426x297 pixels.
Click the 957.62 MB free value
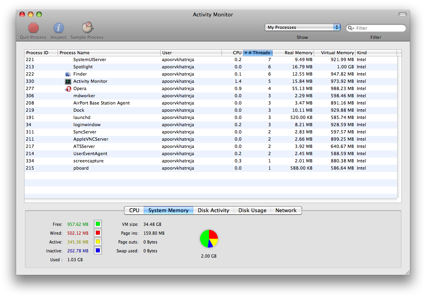pos(78,224)
